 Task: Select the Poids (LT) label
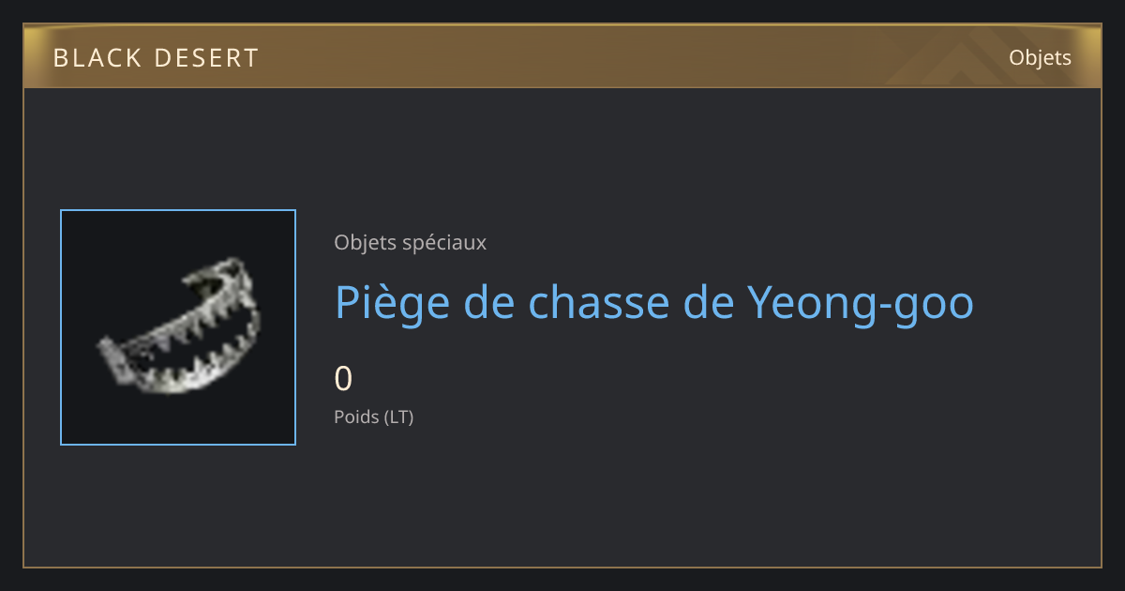coord(373,417)
